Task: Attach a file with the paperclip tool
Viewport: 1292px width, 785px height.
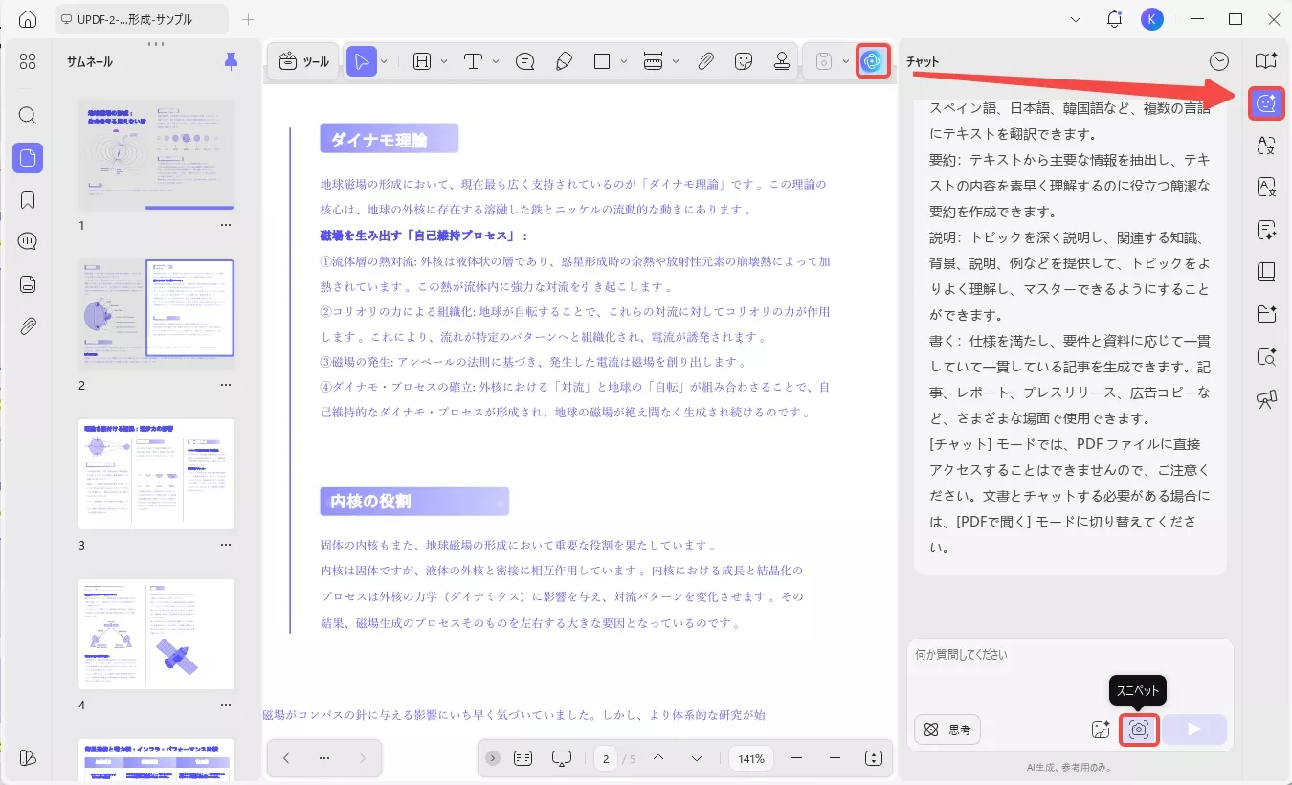Action: (705, 60)
